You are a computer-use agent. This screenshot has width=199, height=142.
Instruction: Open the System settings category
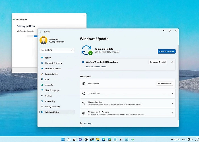point(57,58)
